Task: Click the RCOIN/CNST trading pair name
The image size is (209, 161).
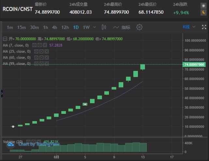Action: tap(17, 9)
